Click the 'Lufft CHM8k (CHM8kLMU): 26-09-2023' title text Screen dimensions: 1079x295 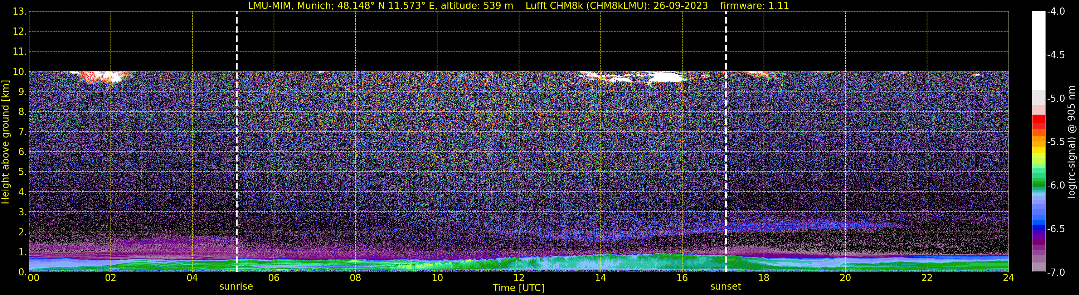[617, 6]
